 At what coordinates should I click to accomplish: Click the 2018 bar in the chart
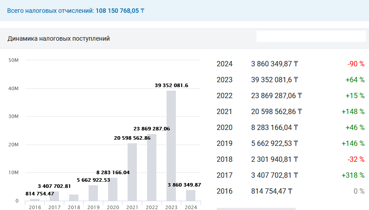coord(74,198)
